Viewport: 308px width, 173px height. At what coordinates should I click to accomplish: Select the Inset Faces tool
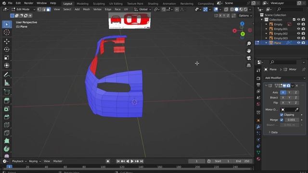(7, 109)
